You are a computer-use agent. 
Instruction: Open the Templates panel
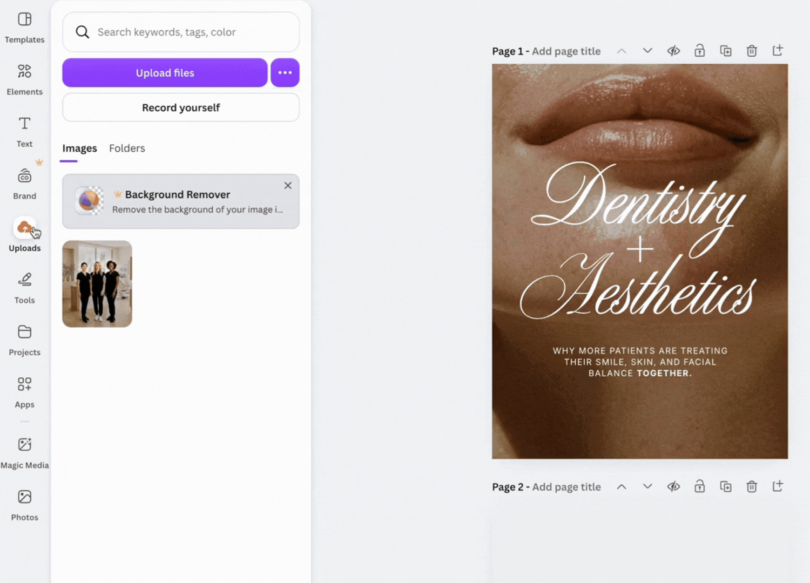click(x=24, y=28)
